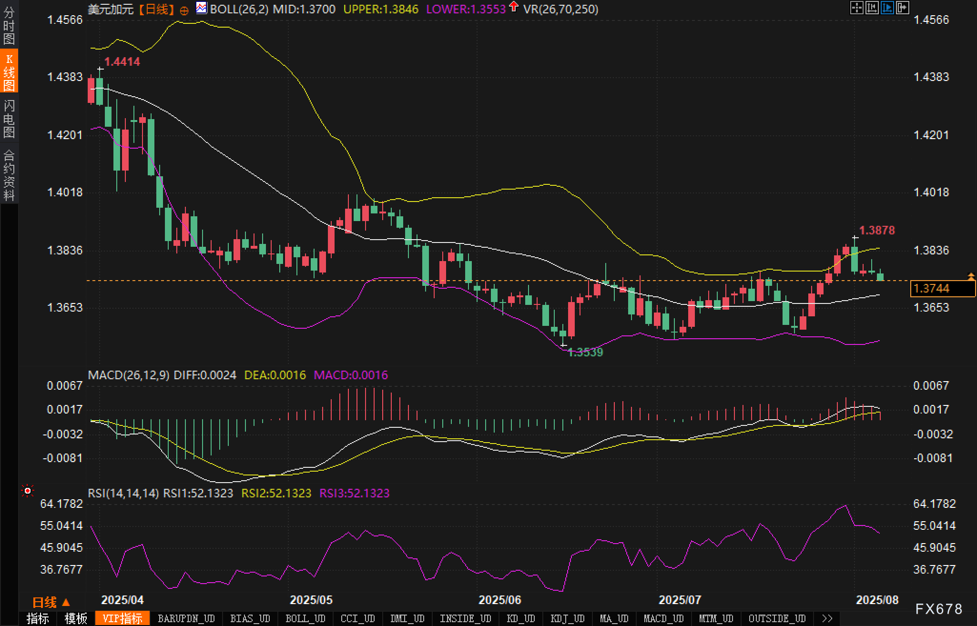Click the red sun icon beside RSI panel
977x626 pixels.
click(x=28, y=491)
